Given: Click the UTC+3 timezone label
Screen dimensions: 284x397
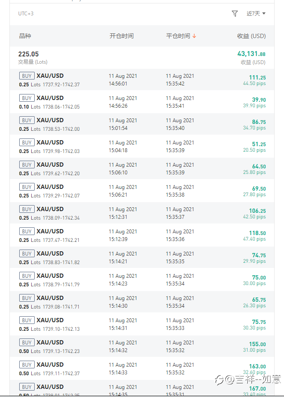Looking at the screenshot, I should point(26,14).
